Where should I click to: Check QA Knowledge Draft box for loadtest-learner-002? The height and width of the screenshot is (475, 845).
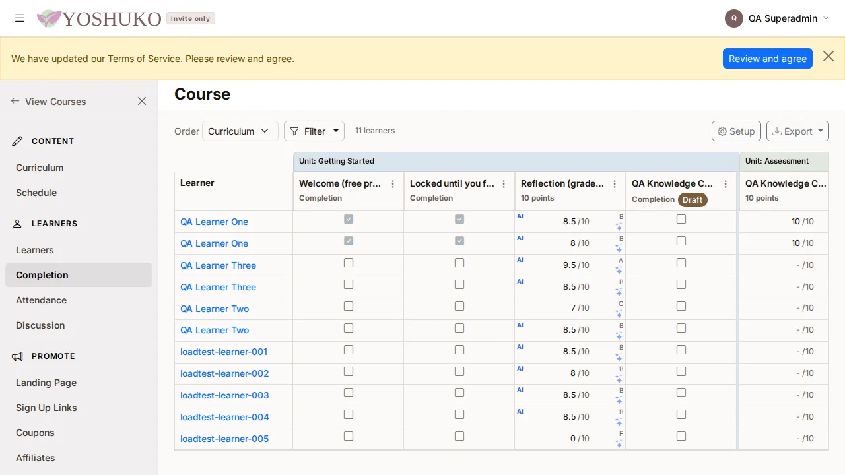(681, 371)
